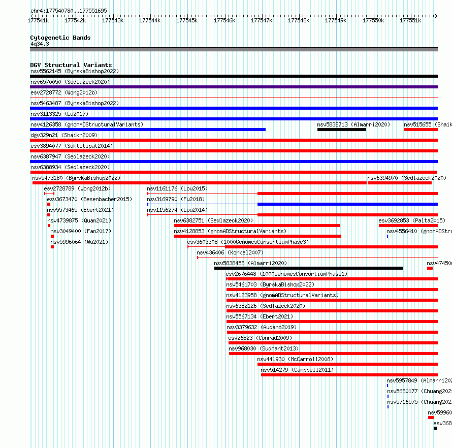The width and height of the screenshot is (452, 448).
Task: Click nsv5996064 (Wu2021) label
Action: coord(79,242)
